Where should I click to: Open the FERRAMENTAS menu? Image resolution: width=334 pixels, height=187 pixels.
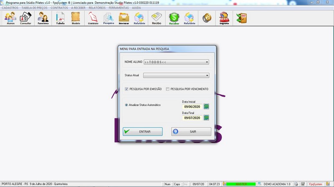click(119, 8)
